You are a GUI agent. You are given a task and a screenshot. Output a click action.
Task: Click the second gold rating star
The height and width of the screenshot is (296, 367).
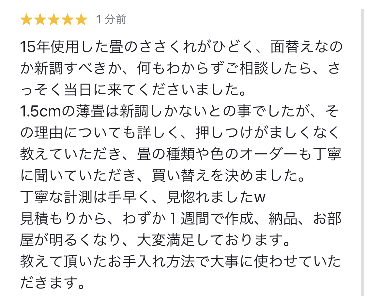pyautogui.click(x=40, y=20)
